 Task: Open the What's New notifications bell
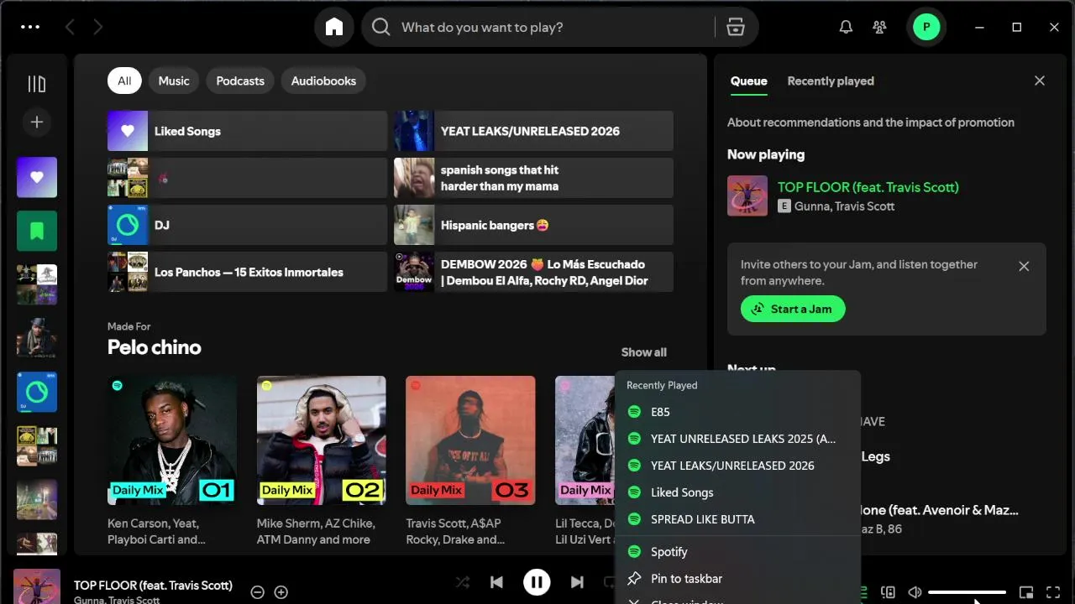[846, 27]
